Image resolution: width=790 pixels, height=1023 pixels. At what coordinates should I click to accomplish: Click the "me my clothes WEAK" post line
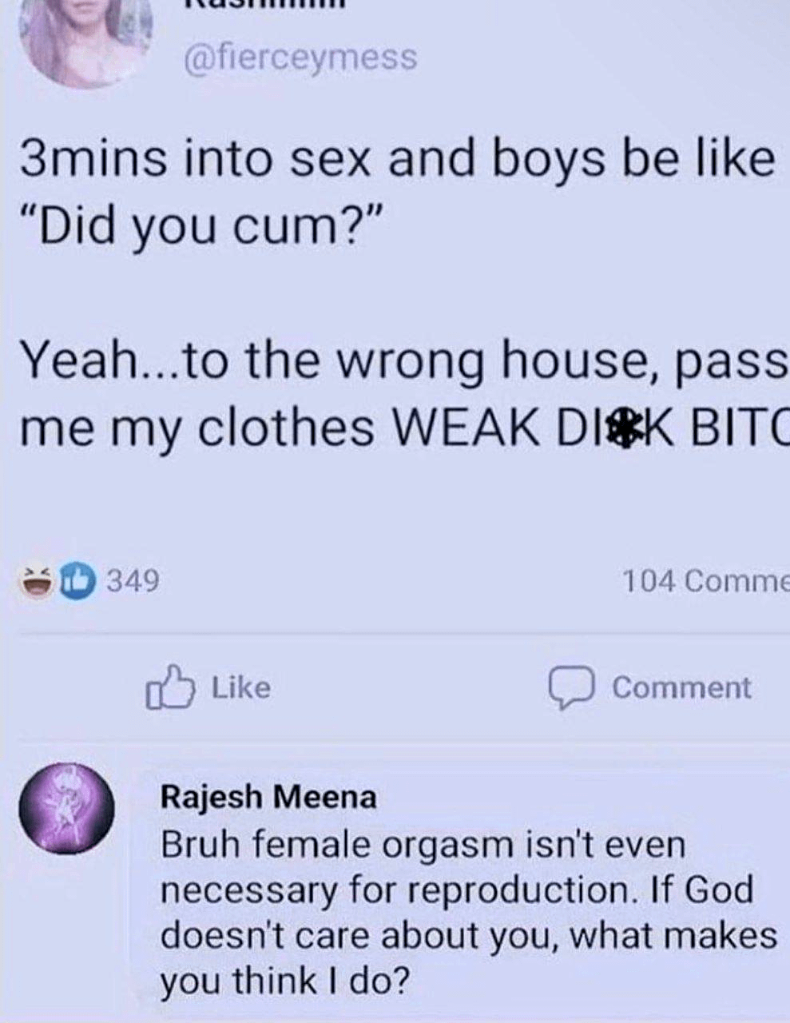point(404,428)
